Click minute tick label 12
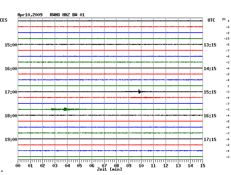 (166, 166)
